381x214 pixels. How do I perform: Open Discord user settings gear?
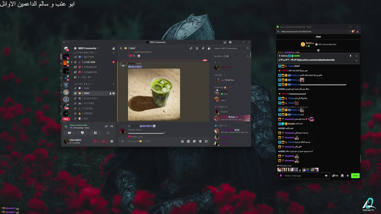point(112,141)
